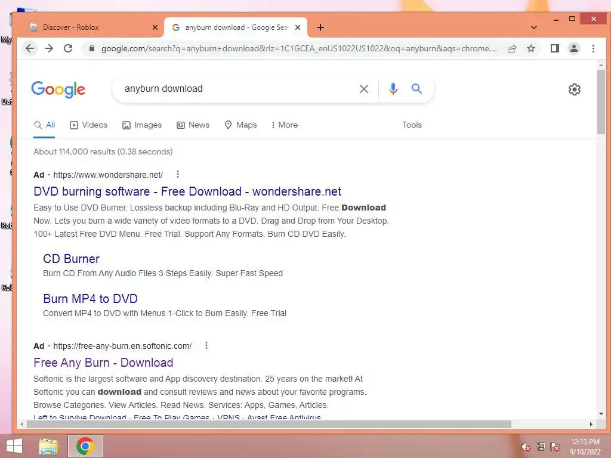Open options for the softonic ad
This screenshot has height=458, width=611.
[x=206, y=345]
